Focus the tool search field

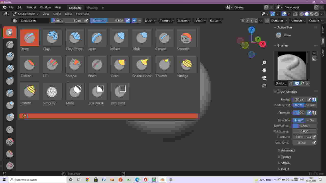tap(109, 116)
